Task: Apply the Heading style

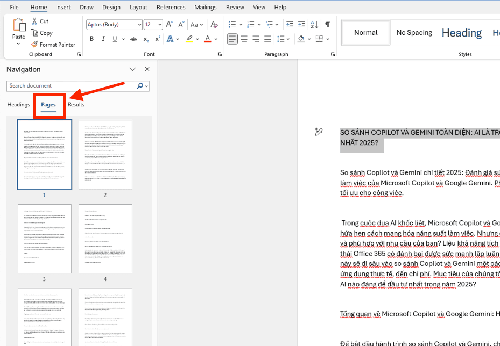Action: (x=461, y=32)
